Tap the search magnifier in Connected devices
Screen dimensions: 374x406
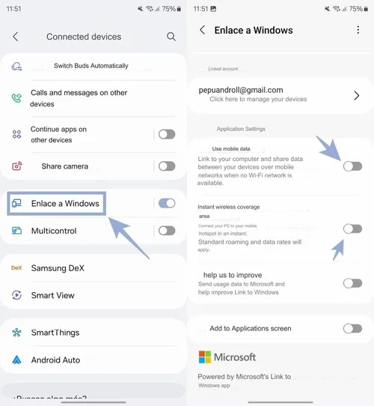171,37
